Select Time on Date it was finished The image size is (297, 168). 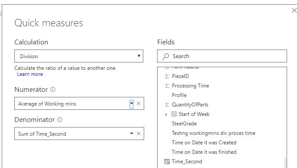(x=204, y=152)
